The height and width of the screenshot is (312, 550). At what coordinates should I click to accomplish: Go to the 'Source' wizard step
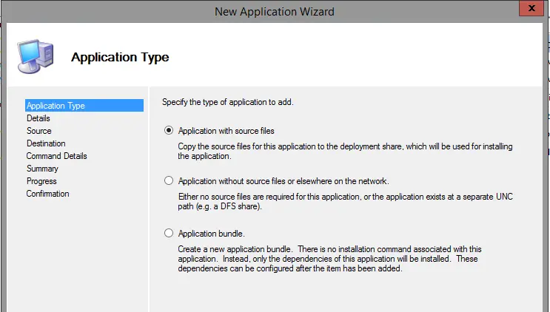point(39,131)
